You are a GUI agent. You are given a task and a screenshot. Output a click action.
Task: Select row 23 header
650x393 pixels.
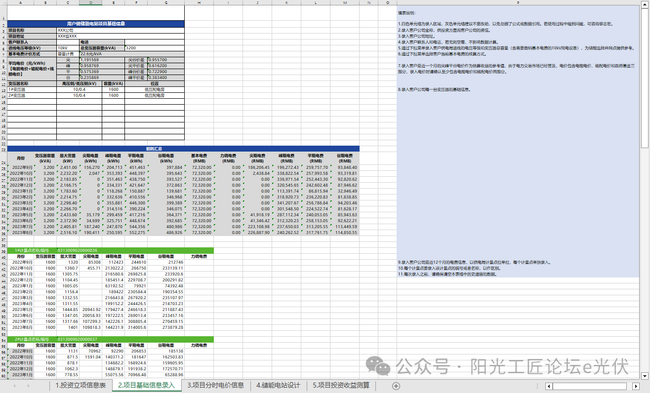[x=3, y=149]
